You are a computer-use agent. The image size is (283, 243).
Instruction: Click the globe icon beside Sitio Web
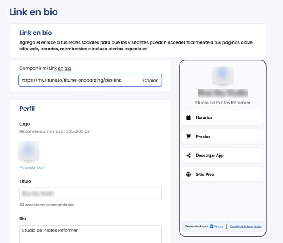click(188, 175)
